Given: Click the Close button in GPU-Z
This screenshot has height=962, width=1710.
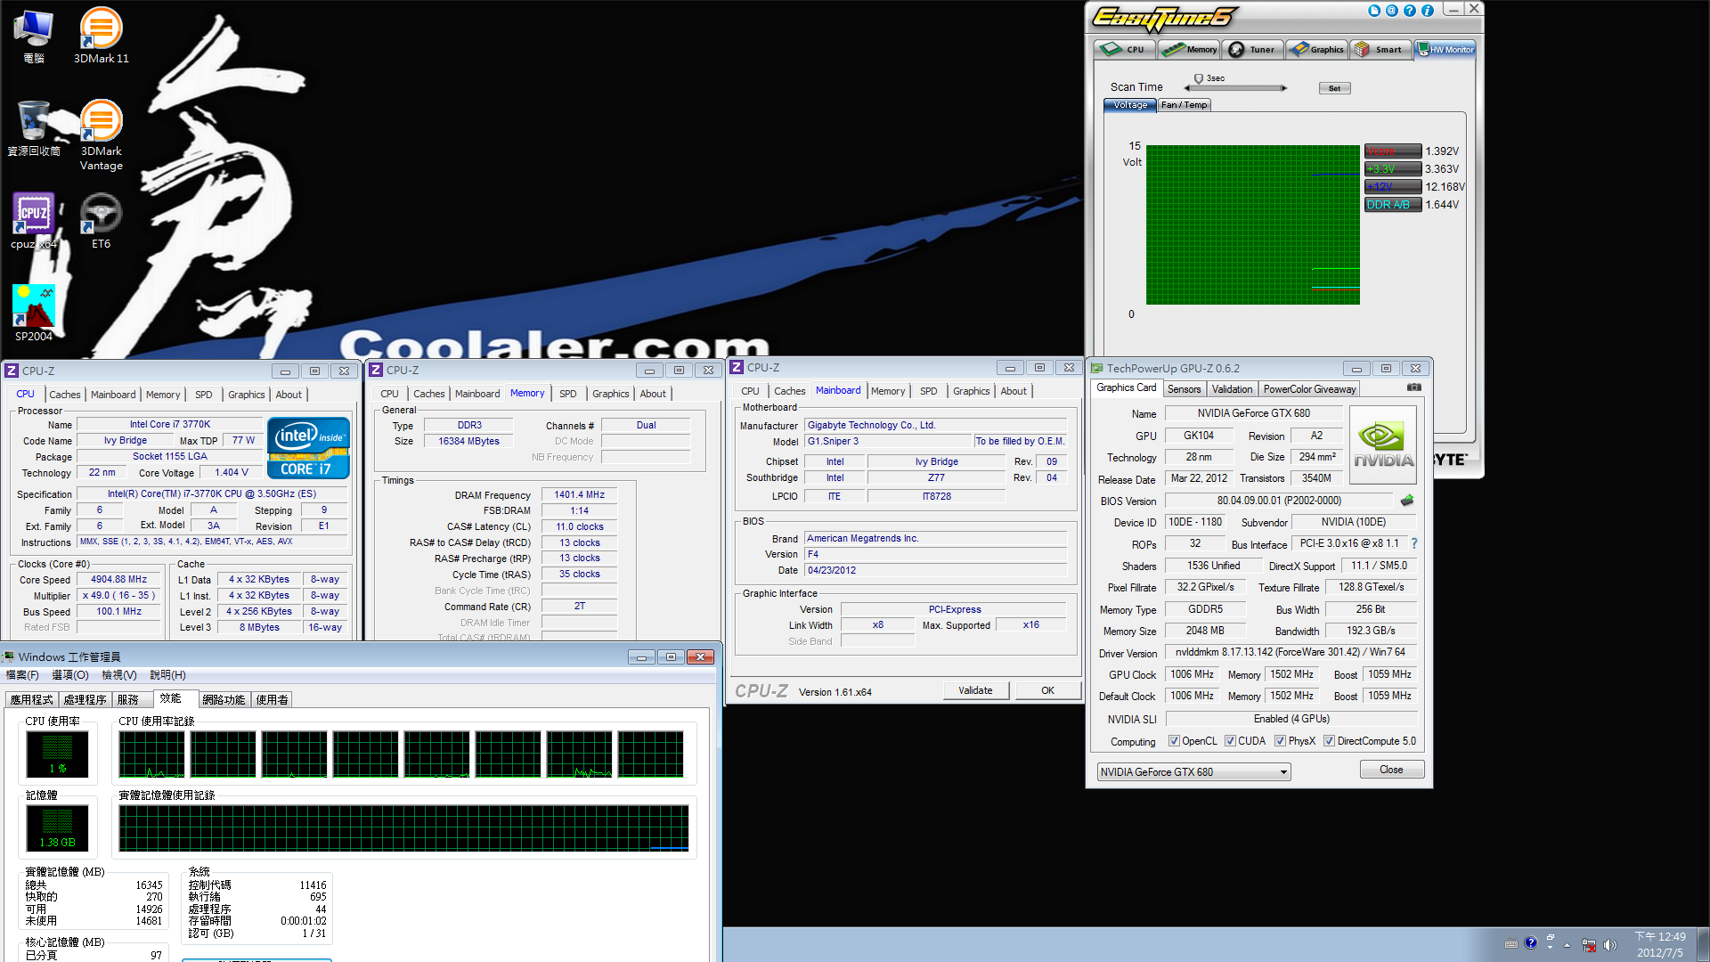Looking at the screenshot, I should click(x=1391, y=770).
